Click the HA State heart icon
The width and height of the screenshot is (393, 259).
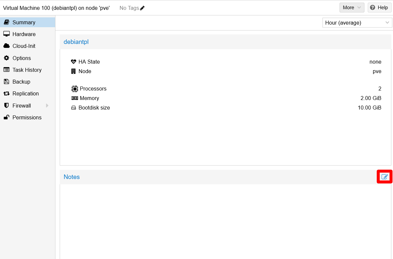73,61
